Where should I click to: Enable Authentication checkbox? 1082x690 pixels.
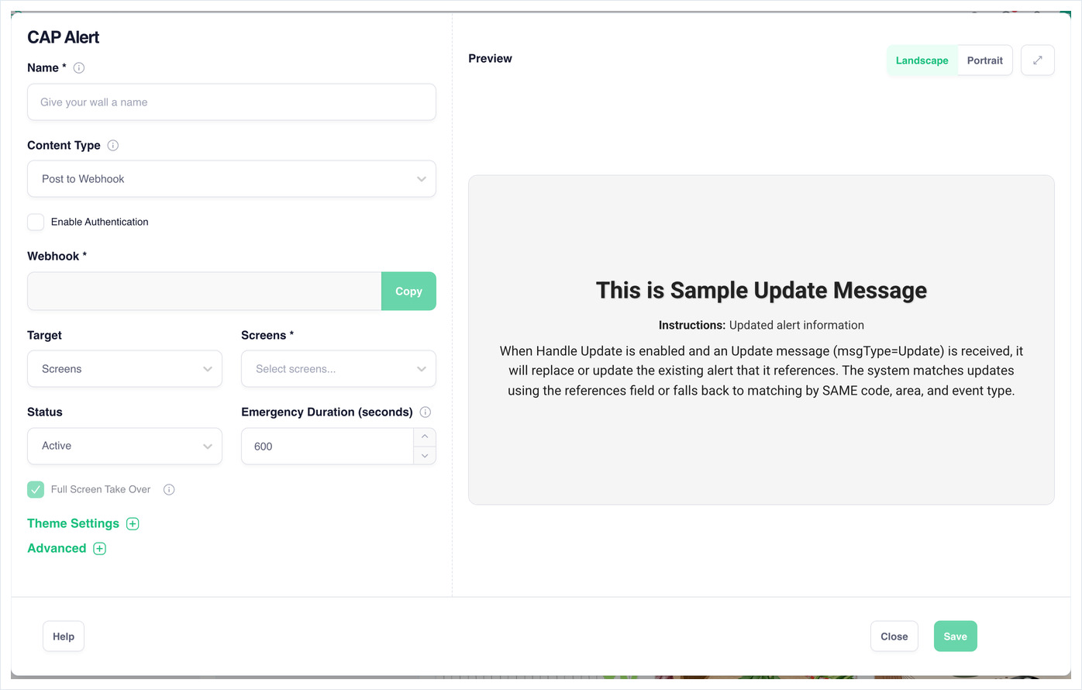(x=36, y=222)
